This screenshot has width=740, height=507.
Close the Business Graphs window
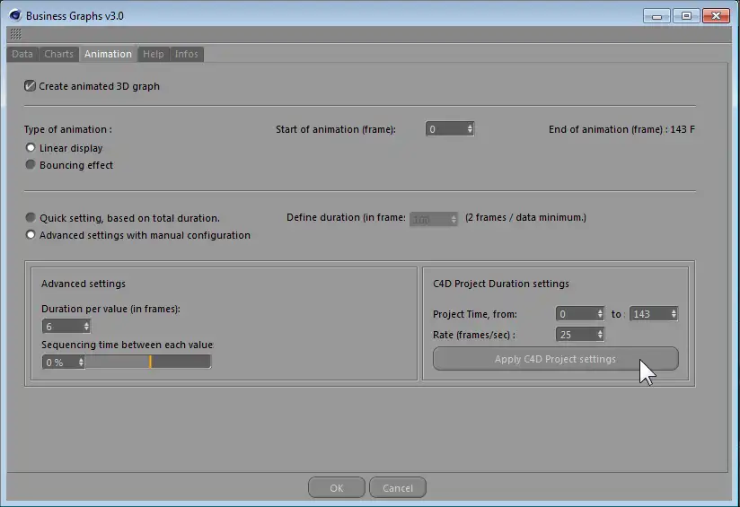[x=716, y=16]
